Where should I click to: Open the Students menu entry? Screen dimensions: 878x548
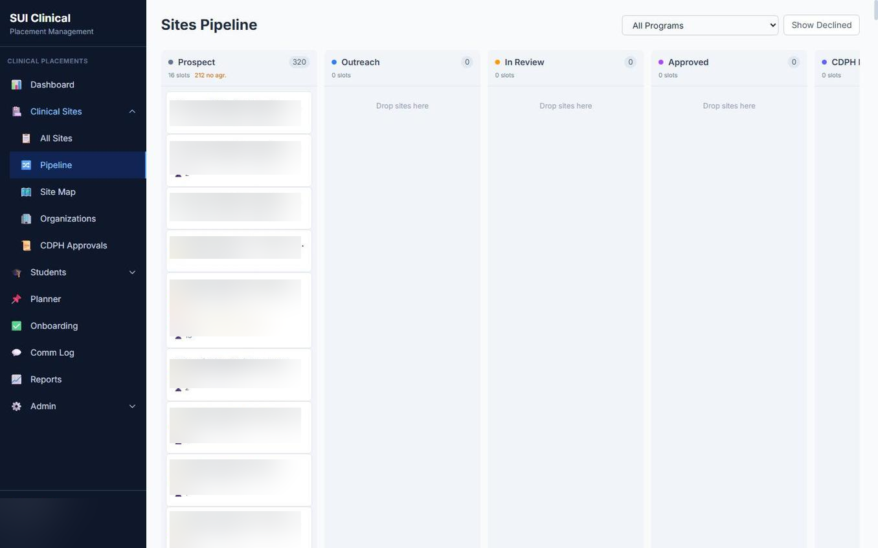point(49,270)
